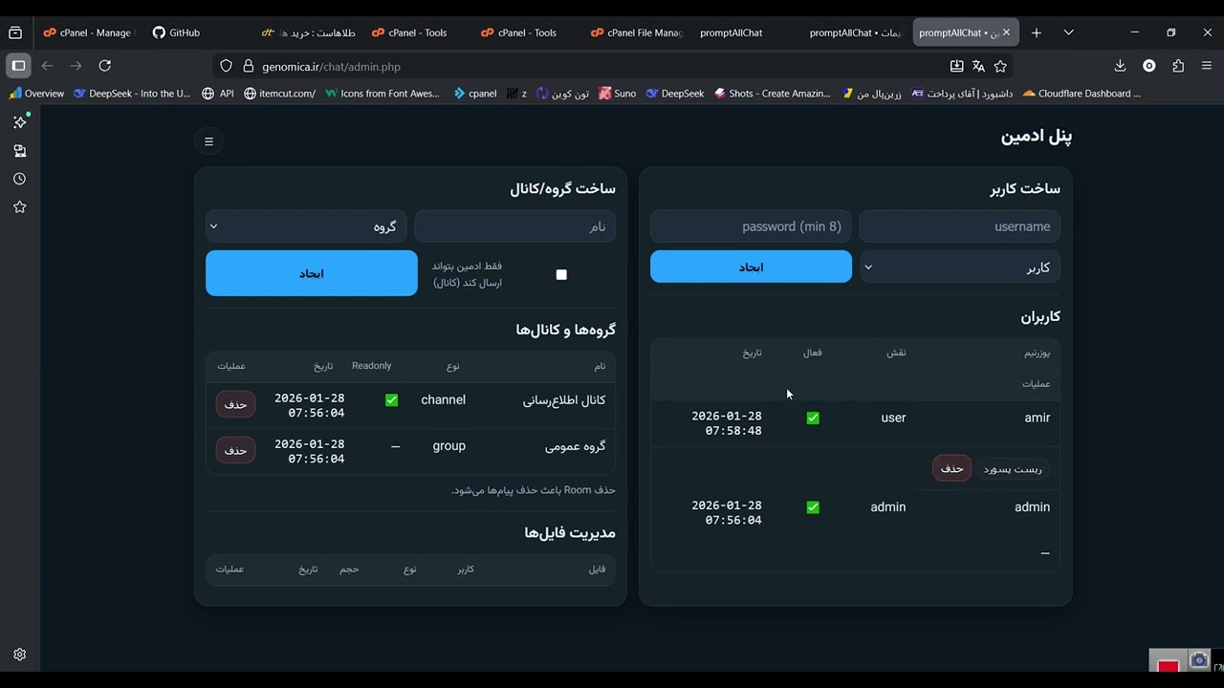Delete the گروه عمومی group with حذف
The image size is (1224, 688).
tap(235, 450)
